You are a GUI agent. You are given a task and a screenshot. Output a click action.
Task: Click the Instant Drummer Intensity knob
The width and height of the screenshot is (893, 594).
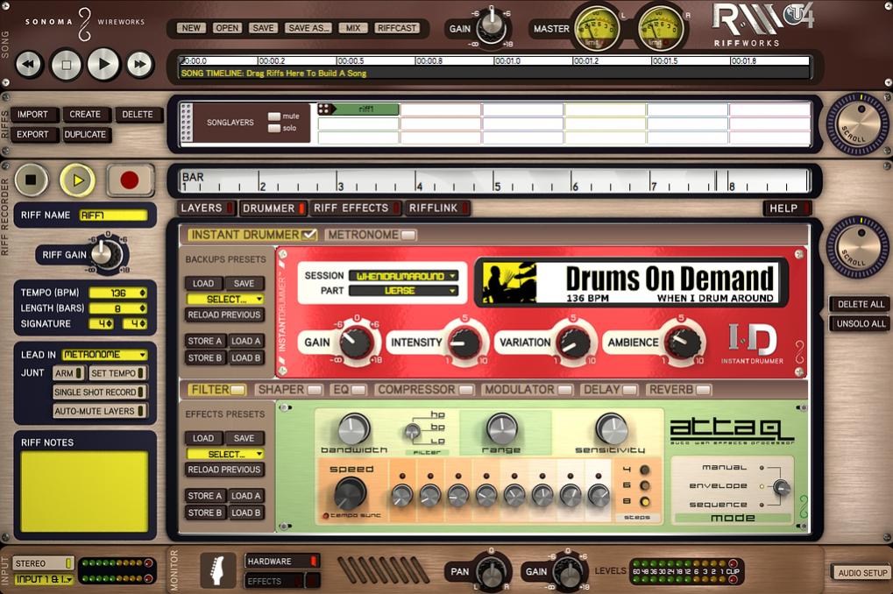(464, 342)
